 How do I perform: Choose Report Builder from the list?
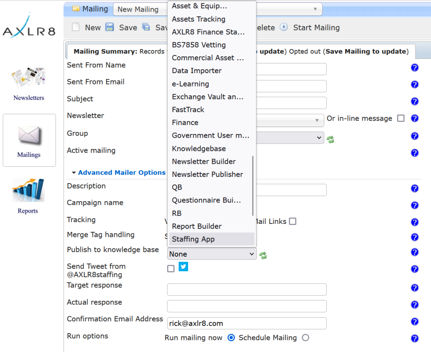point(212,226)
